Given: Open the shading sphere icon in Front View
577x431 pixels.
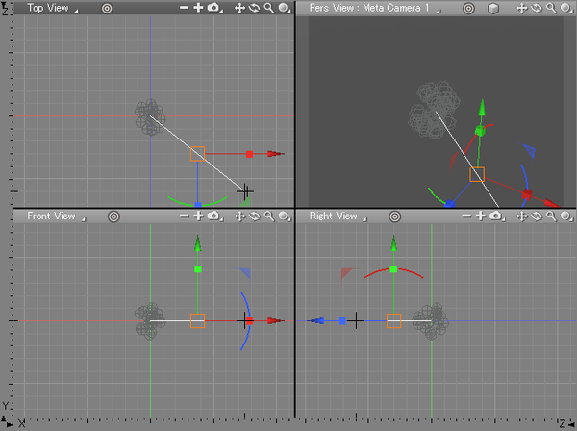Looking at the screenshot, I should [x=284, y=216].
